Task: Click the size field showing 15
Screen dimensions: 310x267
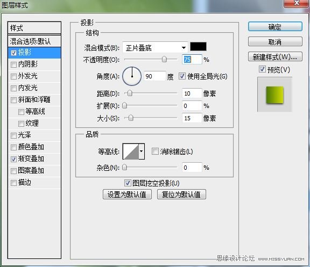Action: click(x=192, y=118)
